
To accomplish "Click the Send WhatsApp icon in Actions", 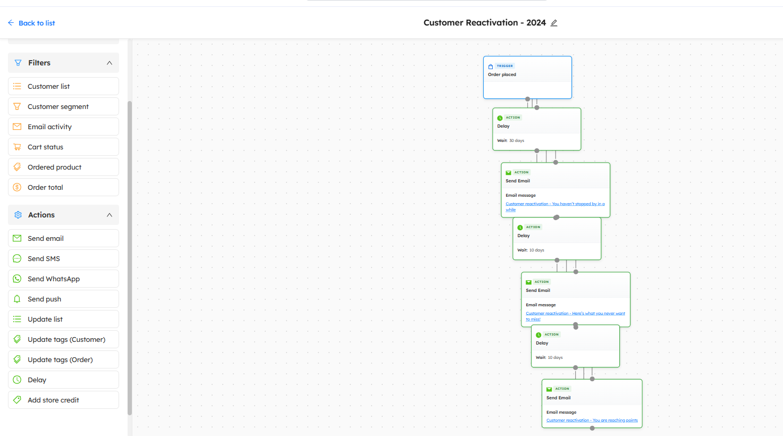I will 17,279.
